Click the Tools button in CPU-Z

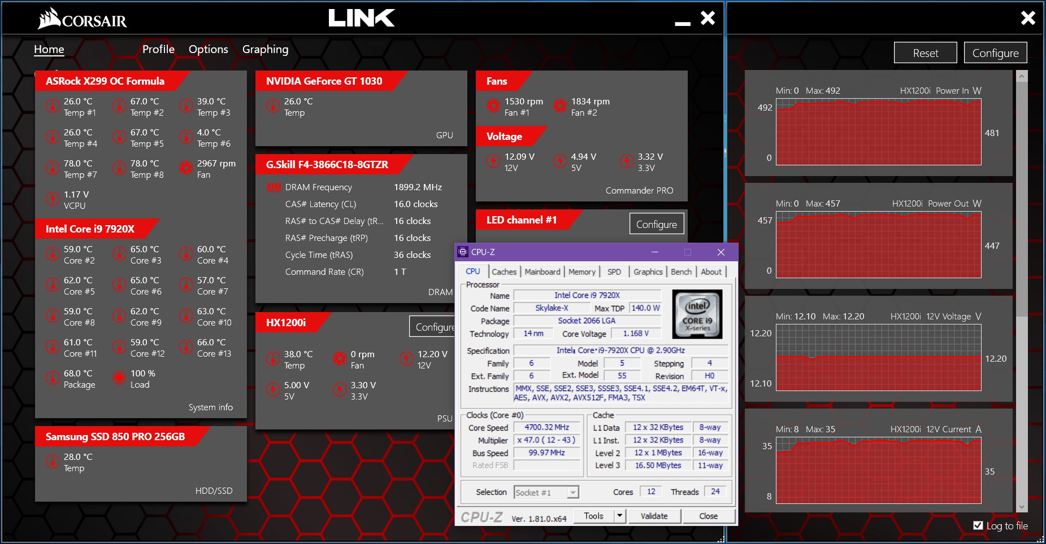pyautogui.click(x=594, y=516)
